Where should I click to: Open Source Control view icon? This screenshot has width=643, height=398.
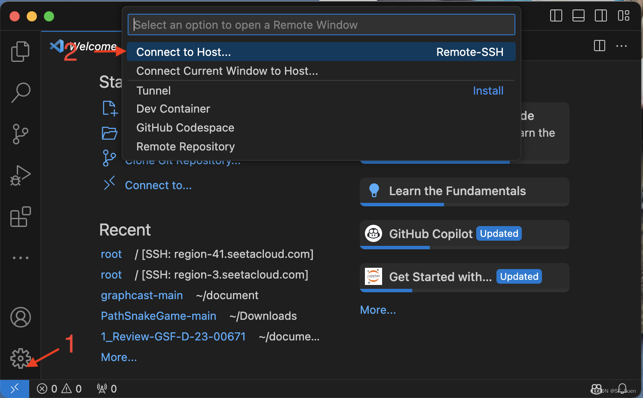20,134
